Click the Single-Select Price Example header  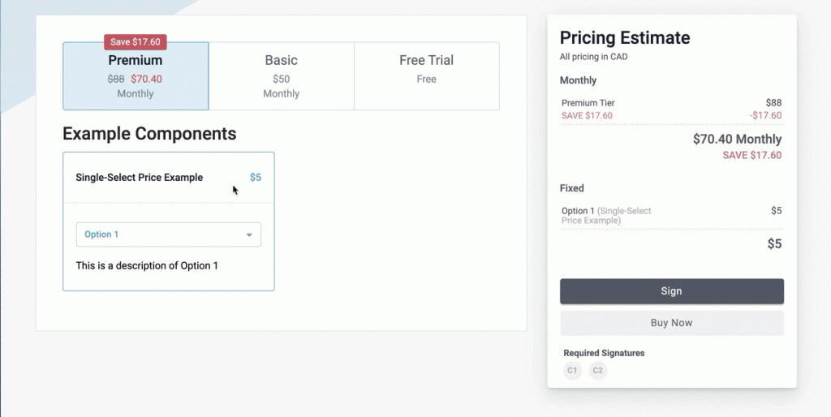tap(140, 178)
